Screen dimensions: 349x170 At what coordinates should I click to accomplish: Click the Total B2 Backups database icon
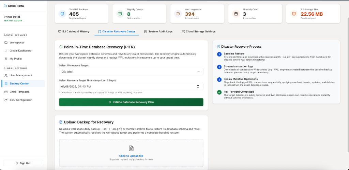[62, 14]
